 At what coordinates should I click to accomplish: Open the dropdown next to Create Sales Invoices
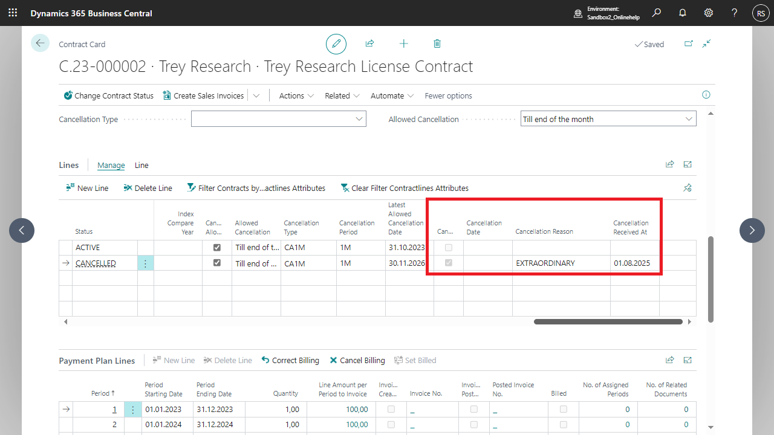(256, 95)
